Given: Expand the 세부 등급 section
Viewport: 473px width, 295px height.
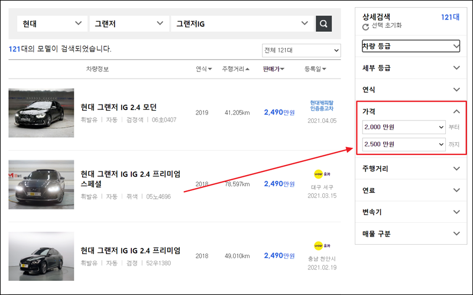Looking at the screenshot, I should pos(411,68).
